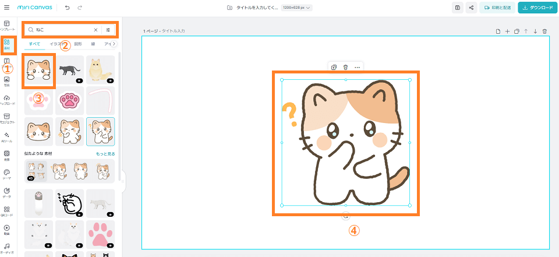Delete selected cat using floating trash icon

pyautogui.click(x=346, y=68)
